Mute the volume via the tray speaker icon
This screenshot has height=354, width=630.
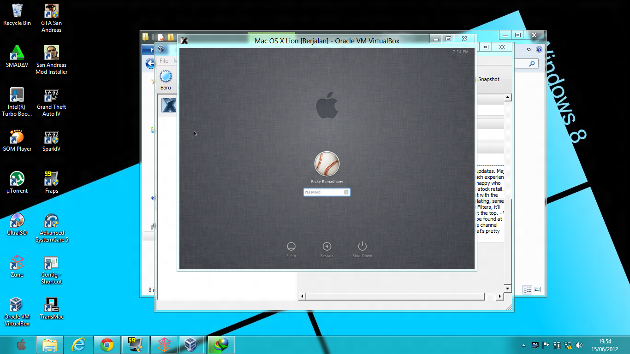(579, 344)
